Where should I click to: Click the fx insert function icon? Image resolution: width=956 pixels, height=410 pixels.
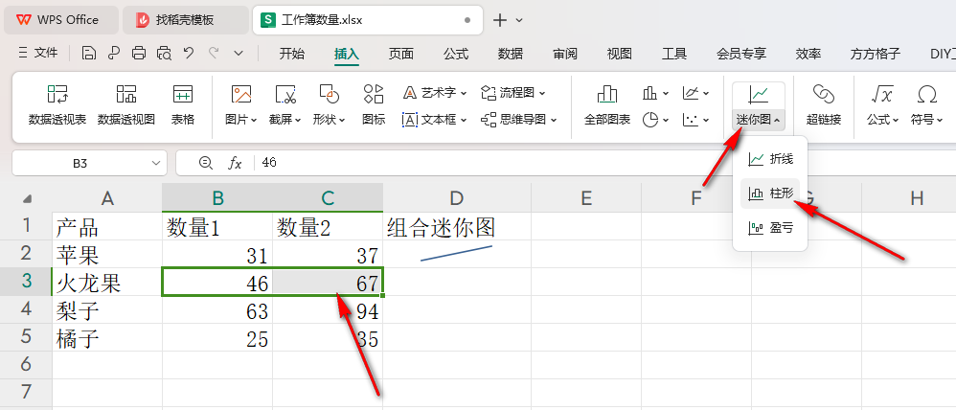(x=235, y=163)
